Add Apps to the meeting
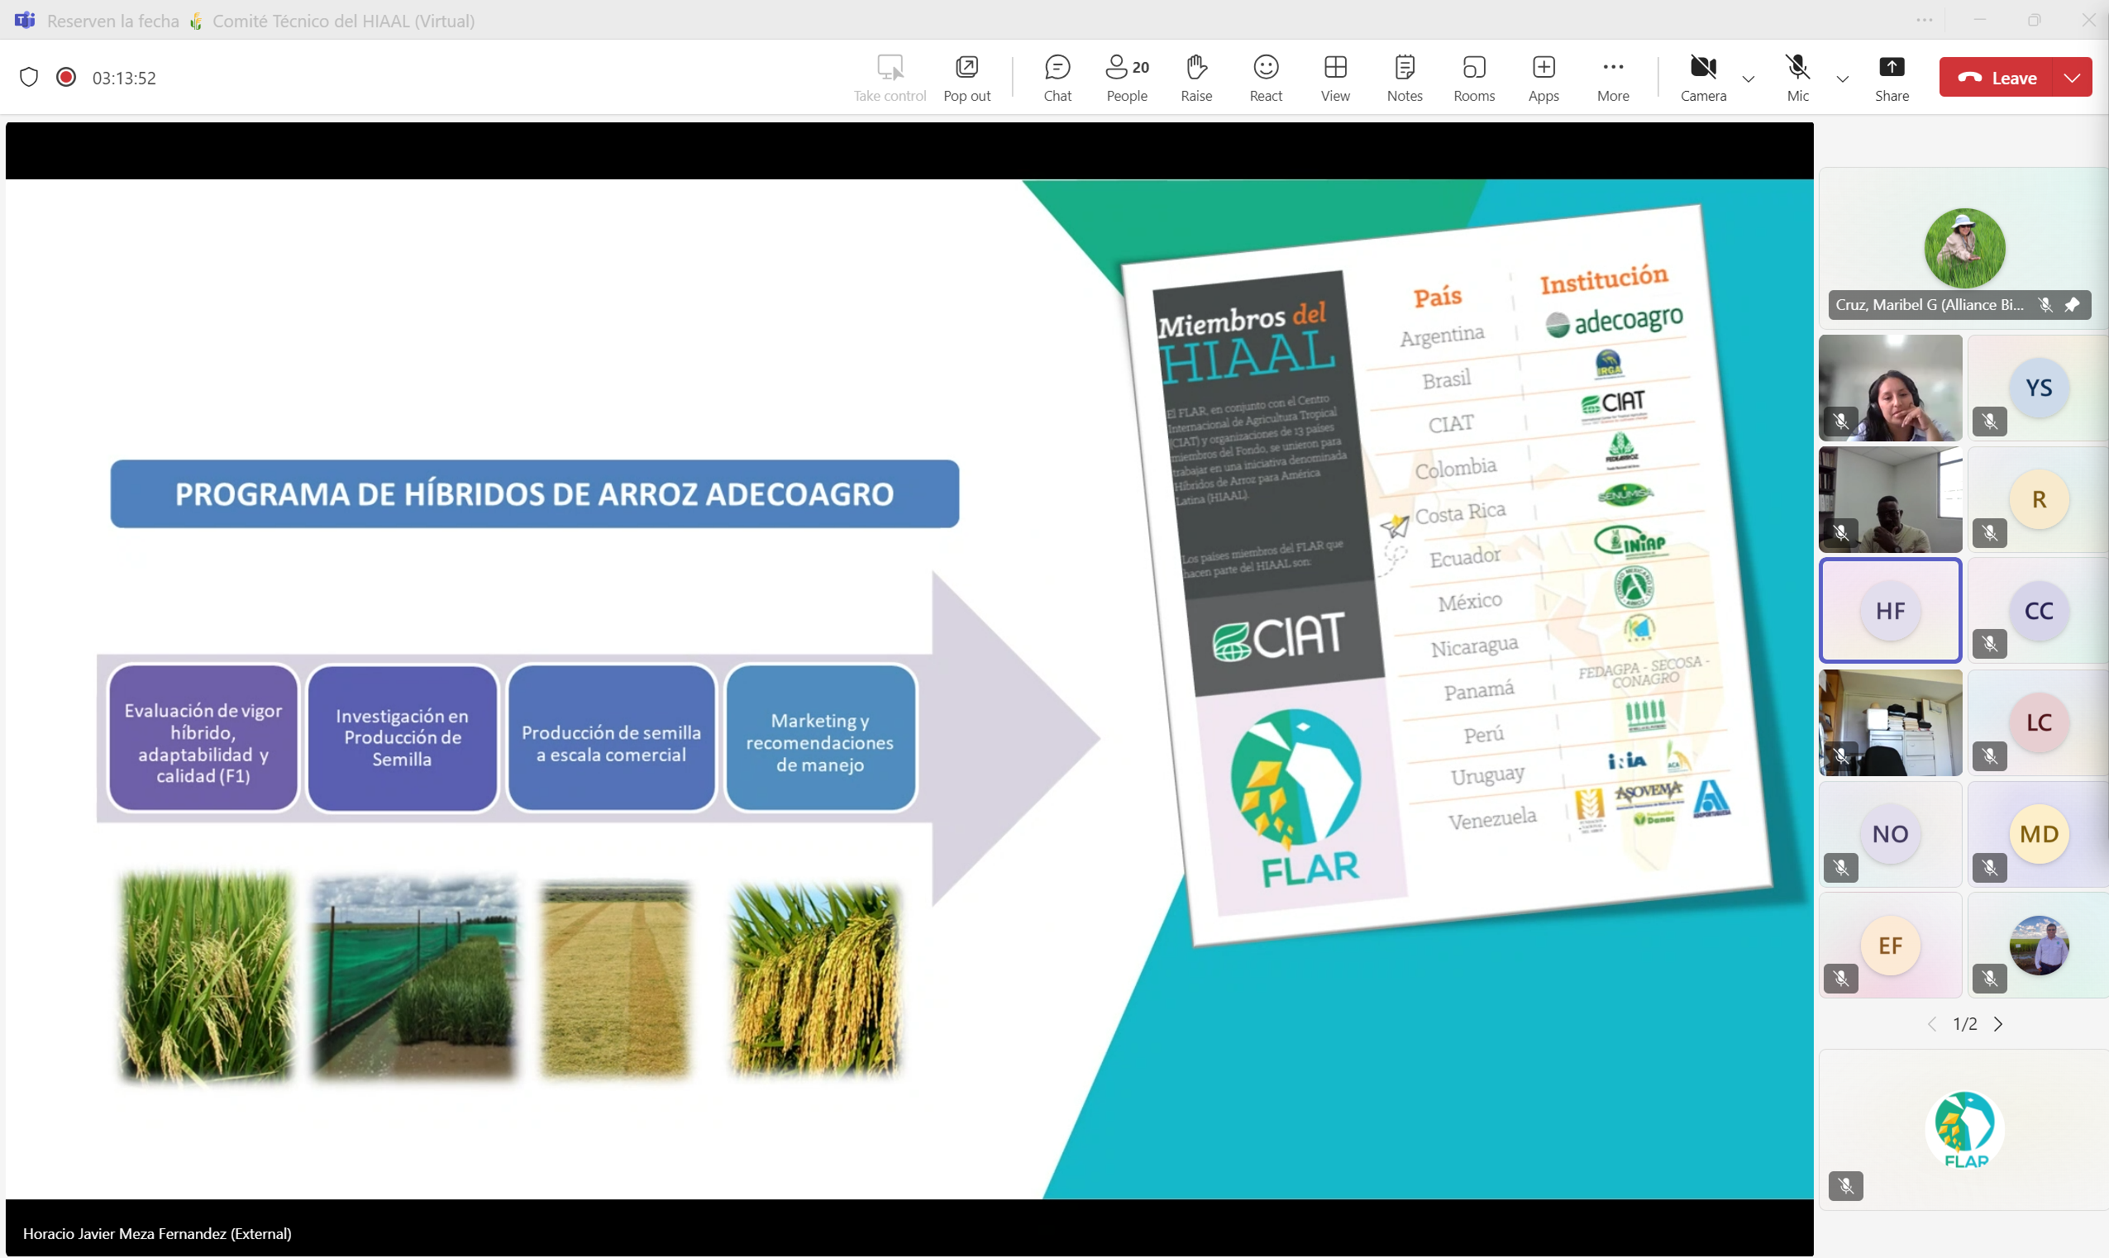The width and height of the screenshot is (2109, 1258). [x=1544, y=78]
